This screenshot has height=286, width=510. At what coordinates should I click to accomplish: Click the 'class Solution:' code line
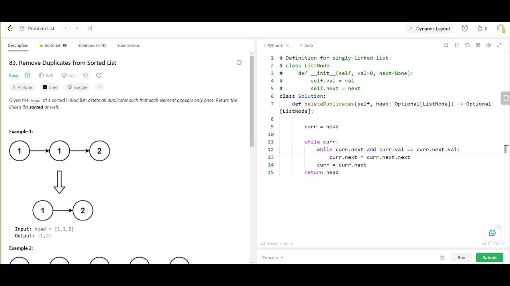303,96
